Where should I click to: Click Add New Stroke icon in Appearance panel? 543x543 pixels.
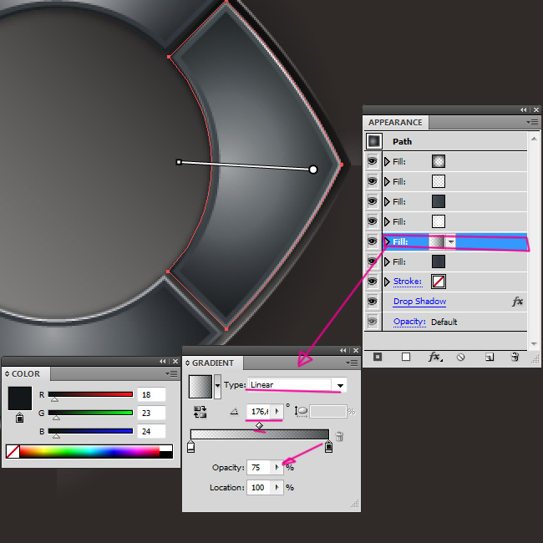coord(378,357)
